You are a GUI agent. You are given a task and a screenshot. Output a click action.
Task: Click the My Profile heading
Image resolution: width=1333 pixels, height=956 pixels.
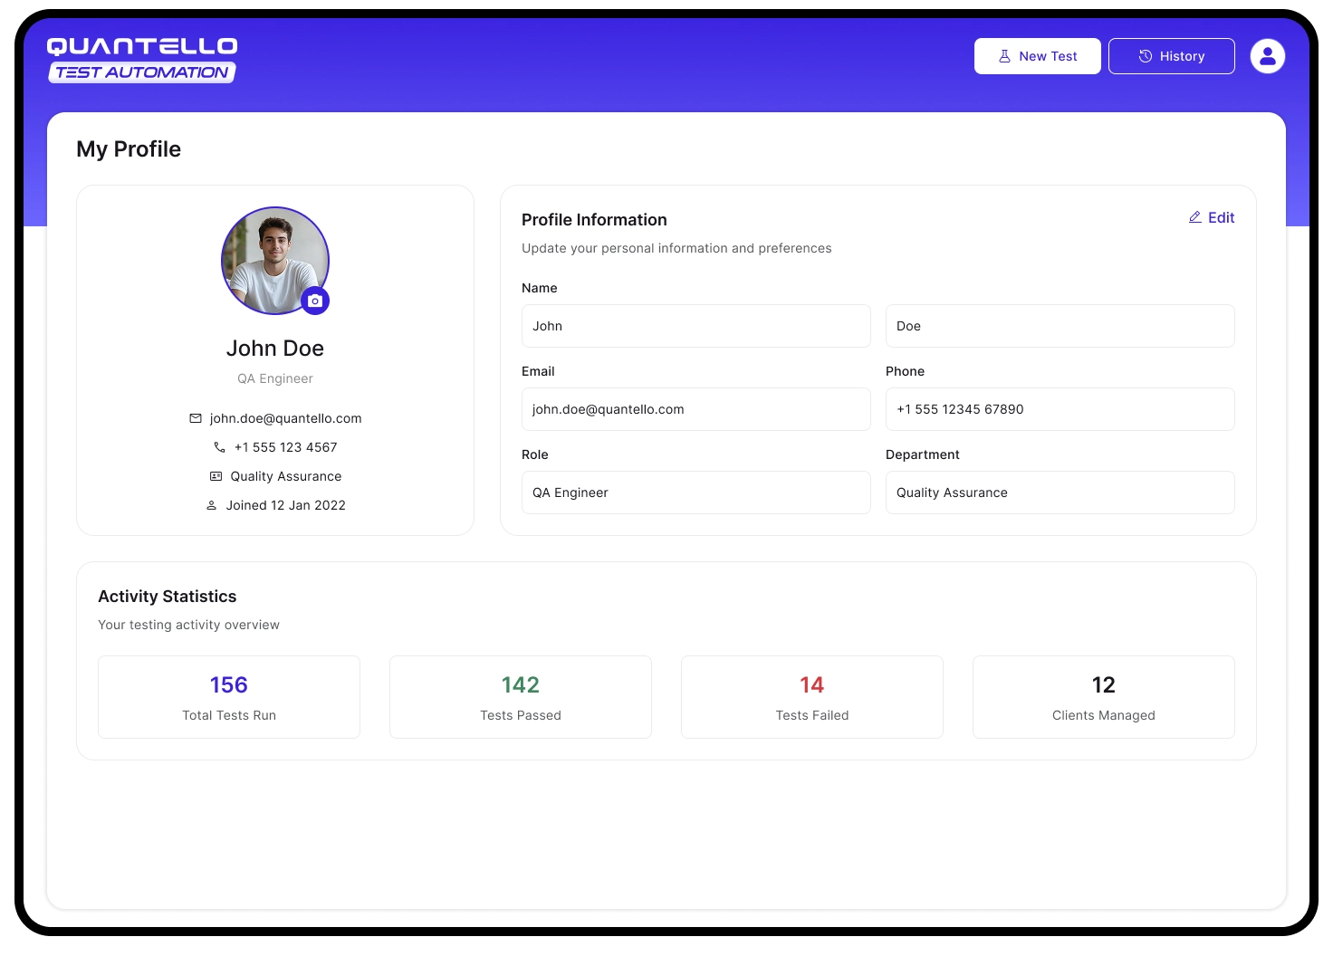click(129, 149)
